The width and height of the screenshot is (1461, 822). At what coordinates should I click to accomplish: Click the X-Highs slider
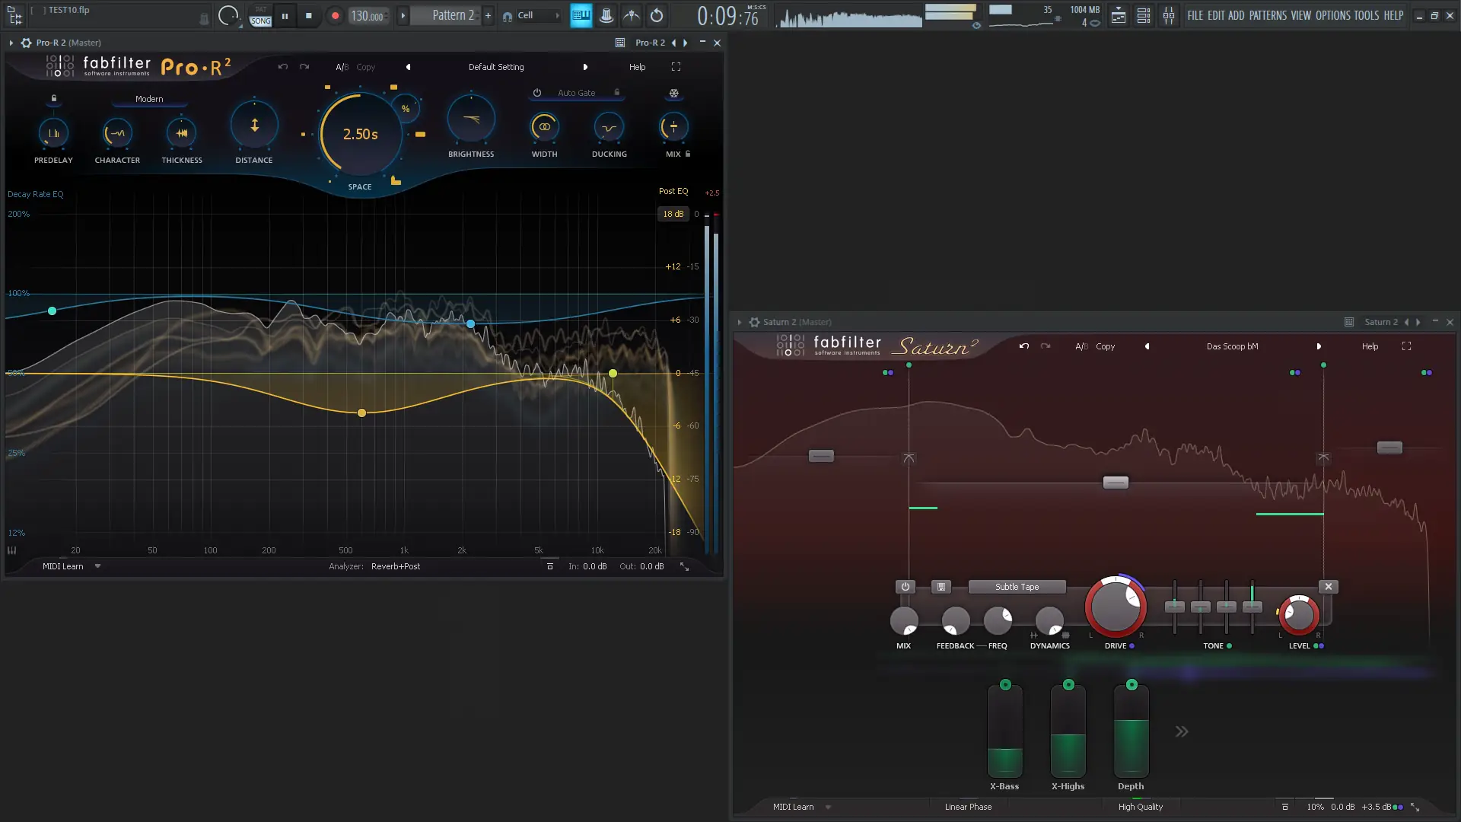[1068, 731]
